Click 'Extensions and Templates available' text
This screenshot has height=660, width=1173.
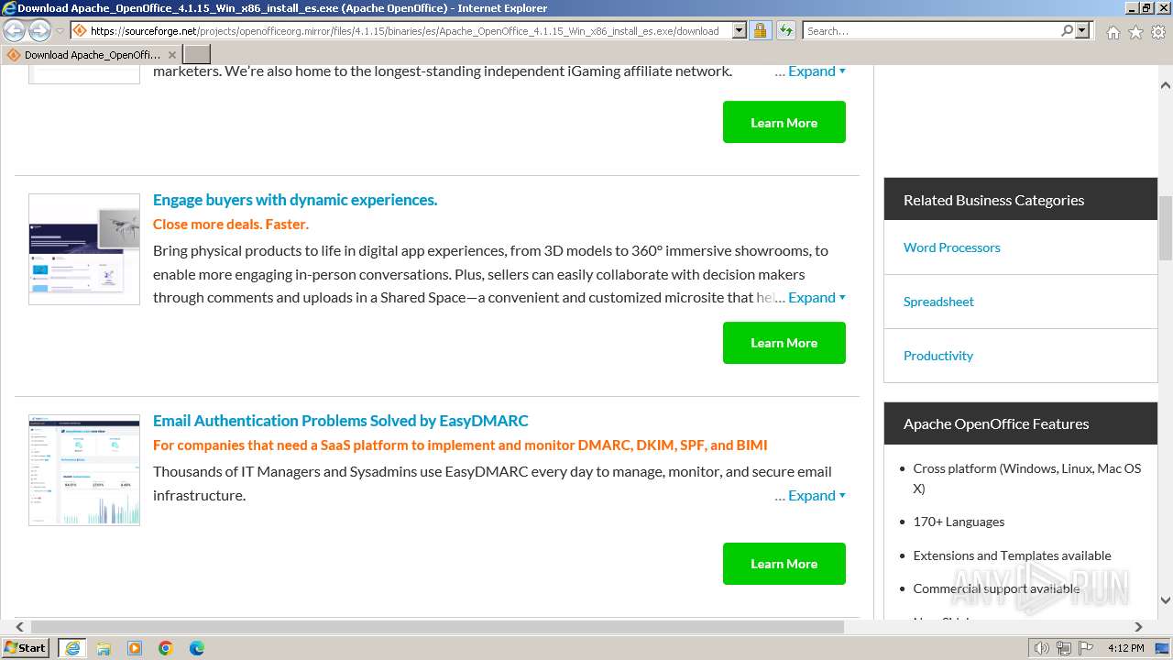(x=1012, y=555)
